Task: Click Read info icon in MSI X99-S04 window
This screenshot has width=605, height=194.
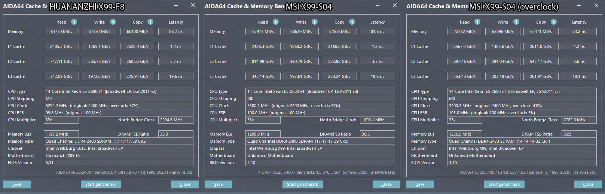Action: pos(276,22)
